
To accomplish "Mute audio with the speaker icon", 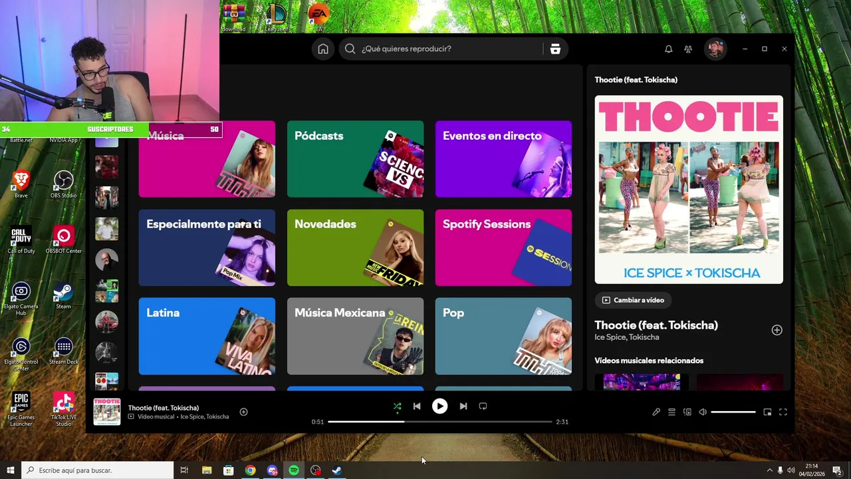I will coord(703,412).
